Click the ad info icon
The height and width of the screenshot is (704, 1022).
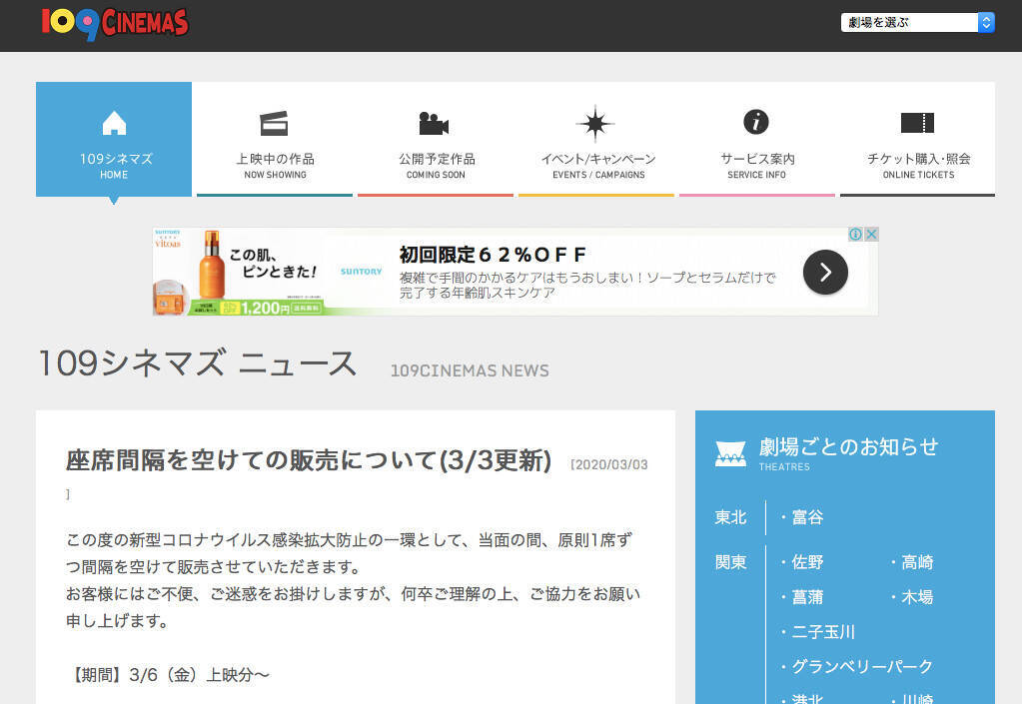(855, 234)
